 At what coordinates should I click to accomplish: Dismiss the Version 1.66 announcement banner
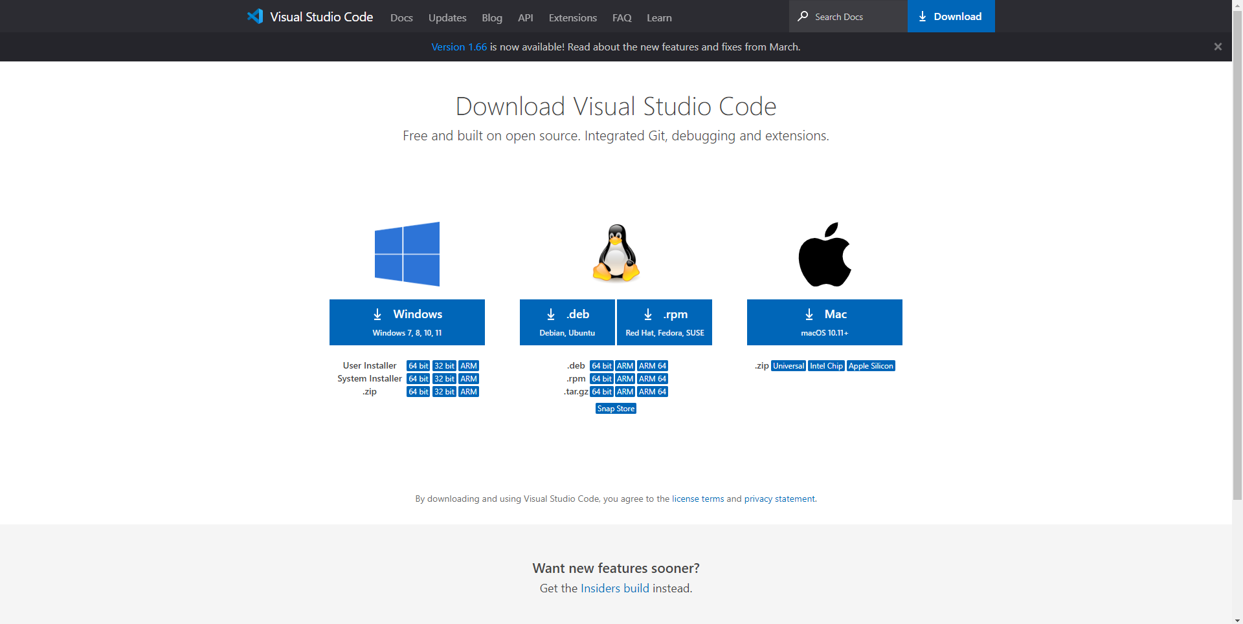point(1218,47)
